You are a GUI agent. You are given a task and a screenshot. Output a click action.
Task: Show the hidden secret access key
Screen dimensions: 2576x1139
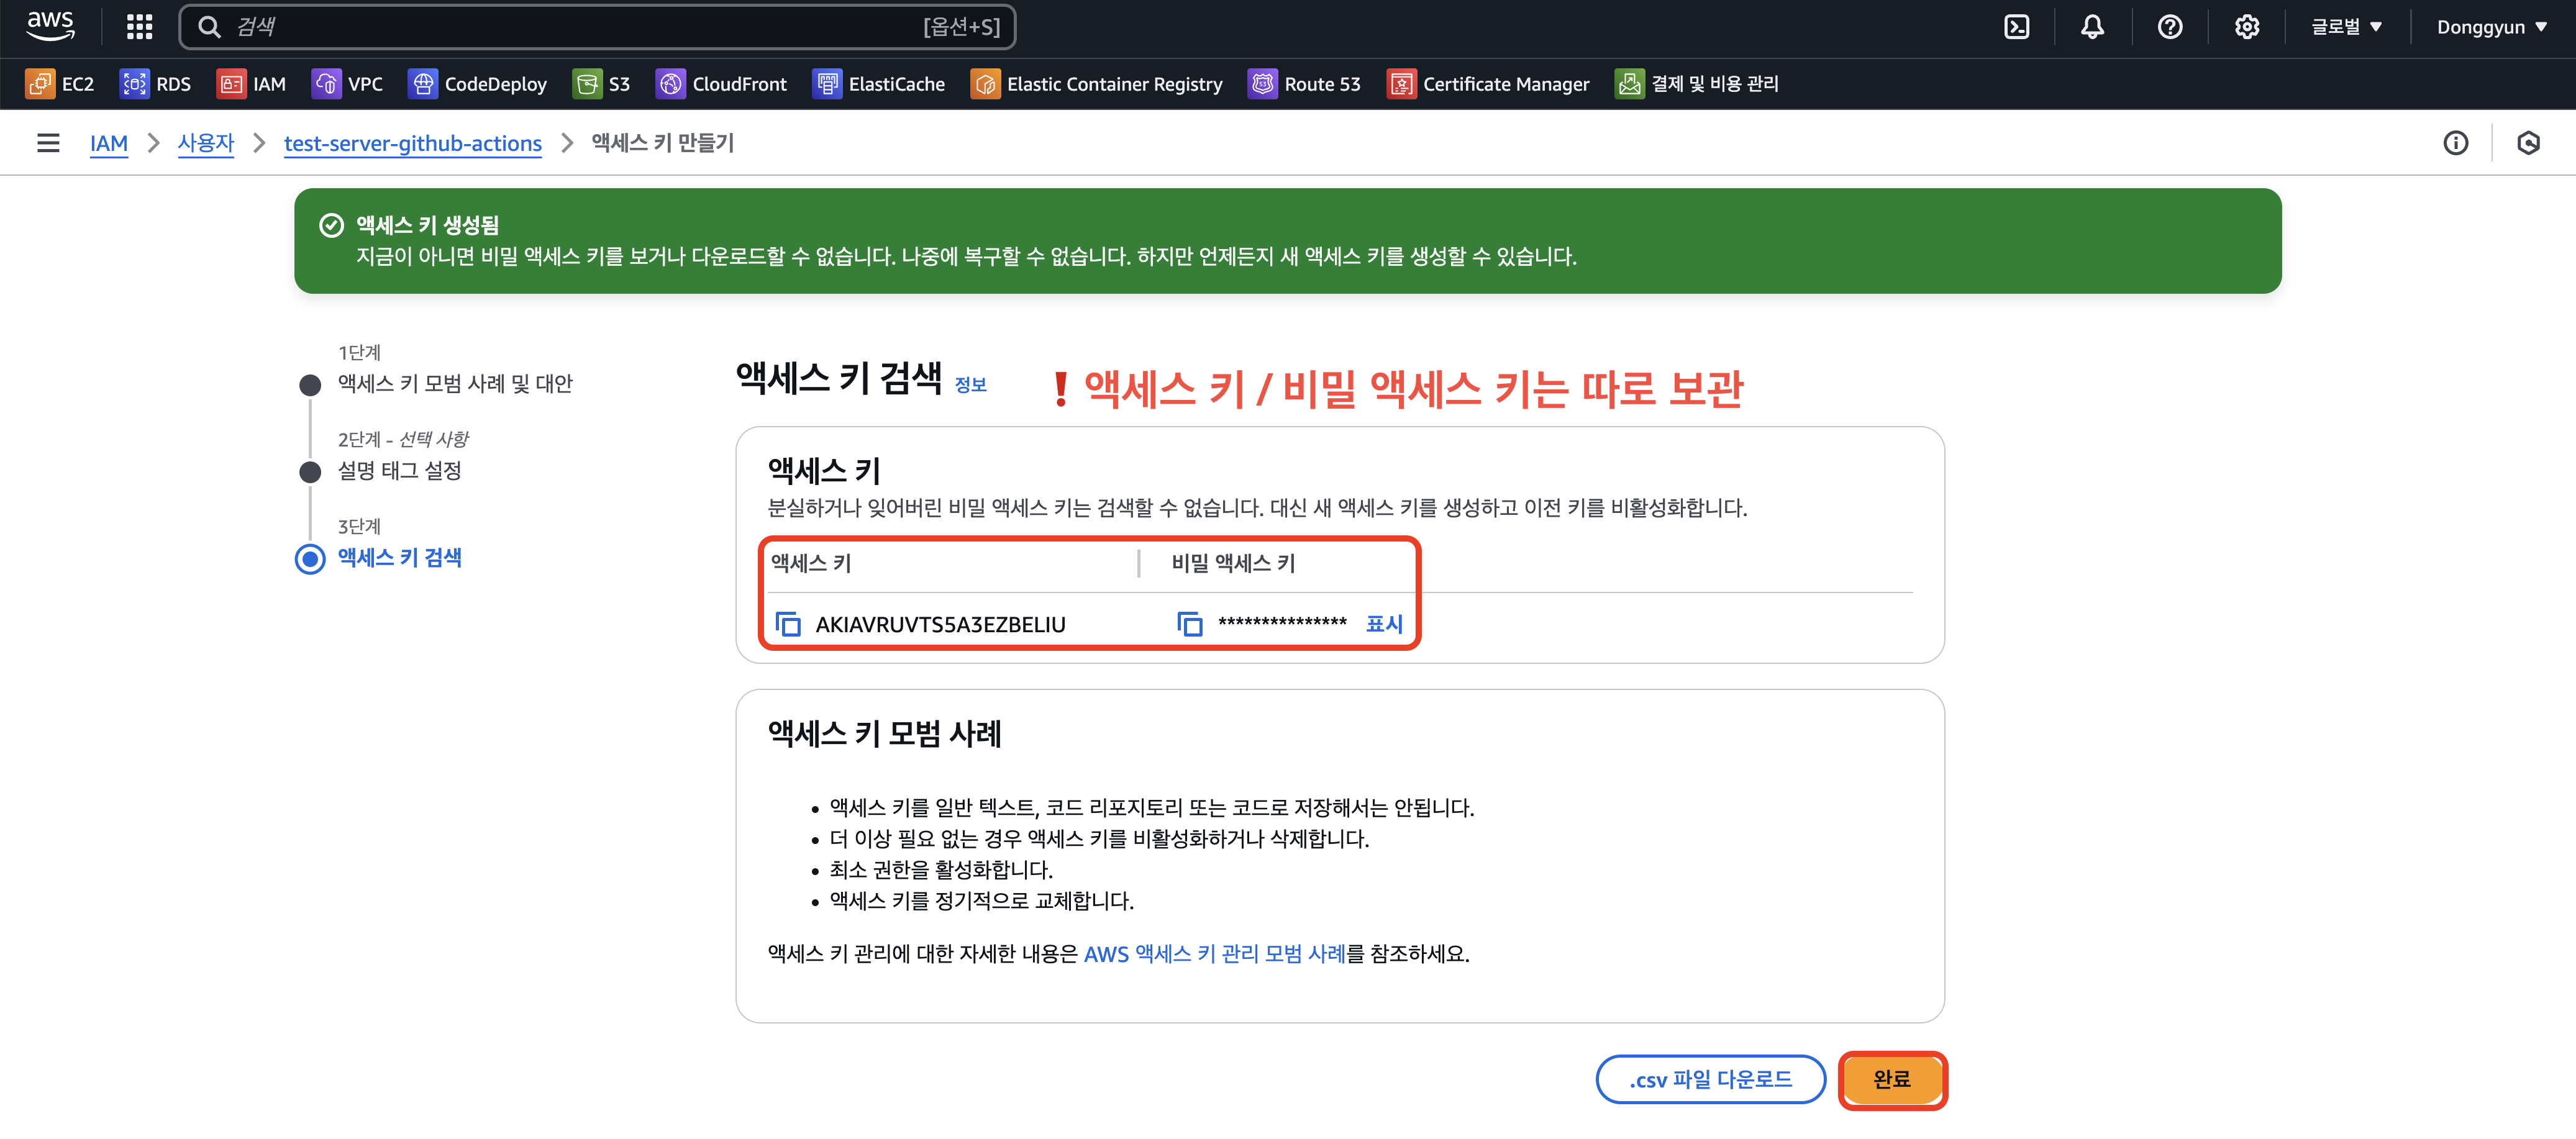coord(1384,624)
